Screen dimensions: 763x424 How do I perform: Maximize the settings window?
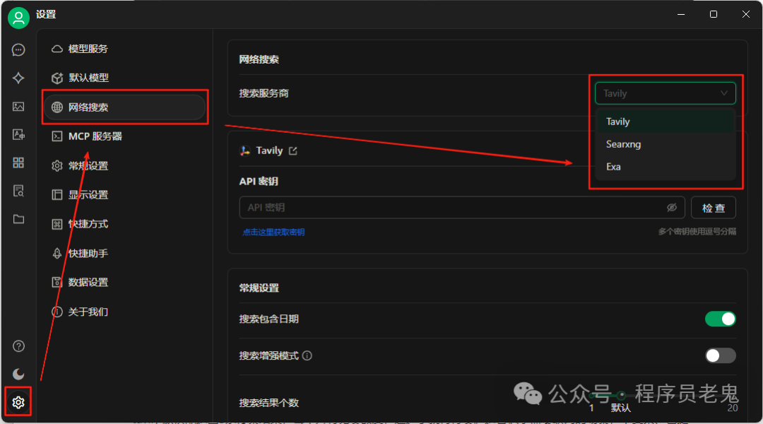[714, 15]
